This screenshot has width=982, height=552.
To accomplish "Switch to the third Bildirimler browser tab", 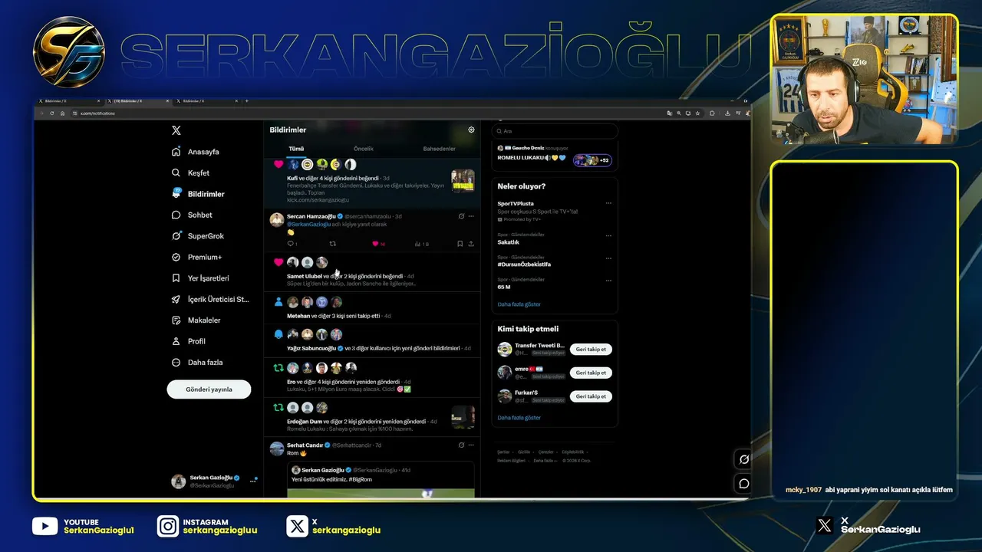I will 206,101.
